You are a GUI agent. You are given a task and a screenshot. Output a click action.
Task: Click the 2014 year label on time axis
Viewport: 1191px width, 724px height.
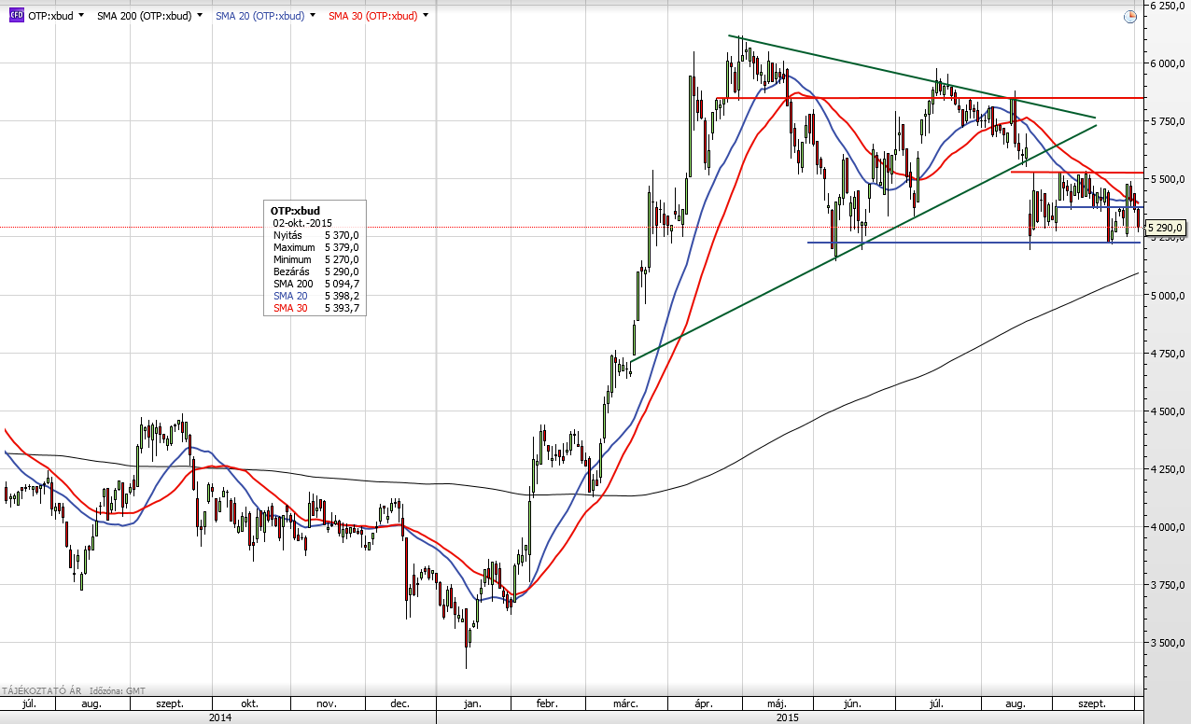(x=219, y=717)
